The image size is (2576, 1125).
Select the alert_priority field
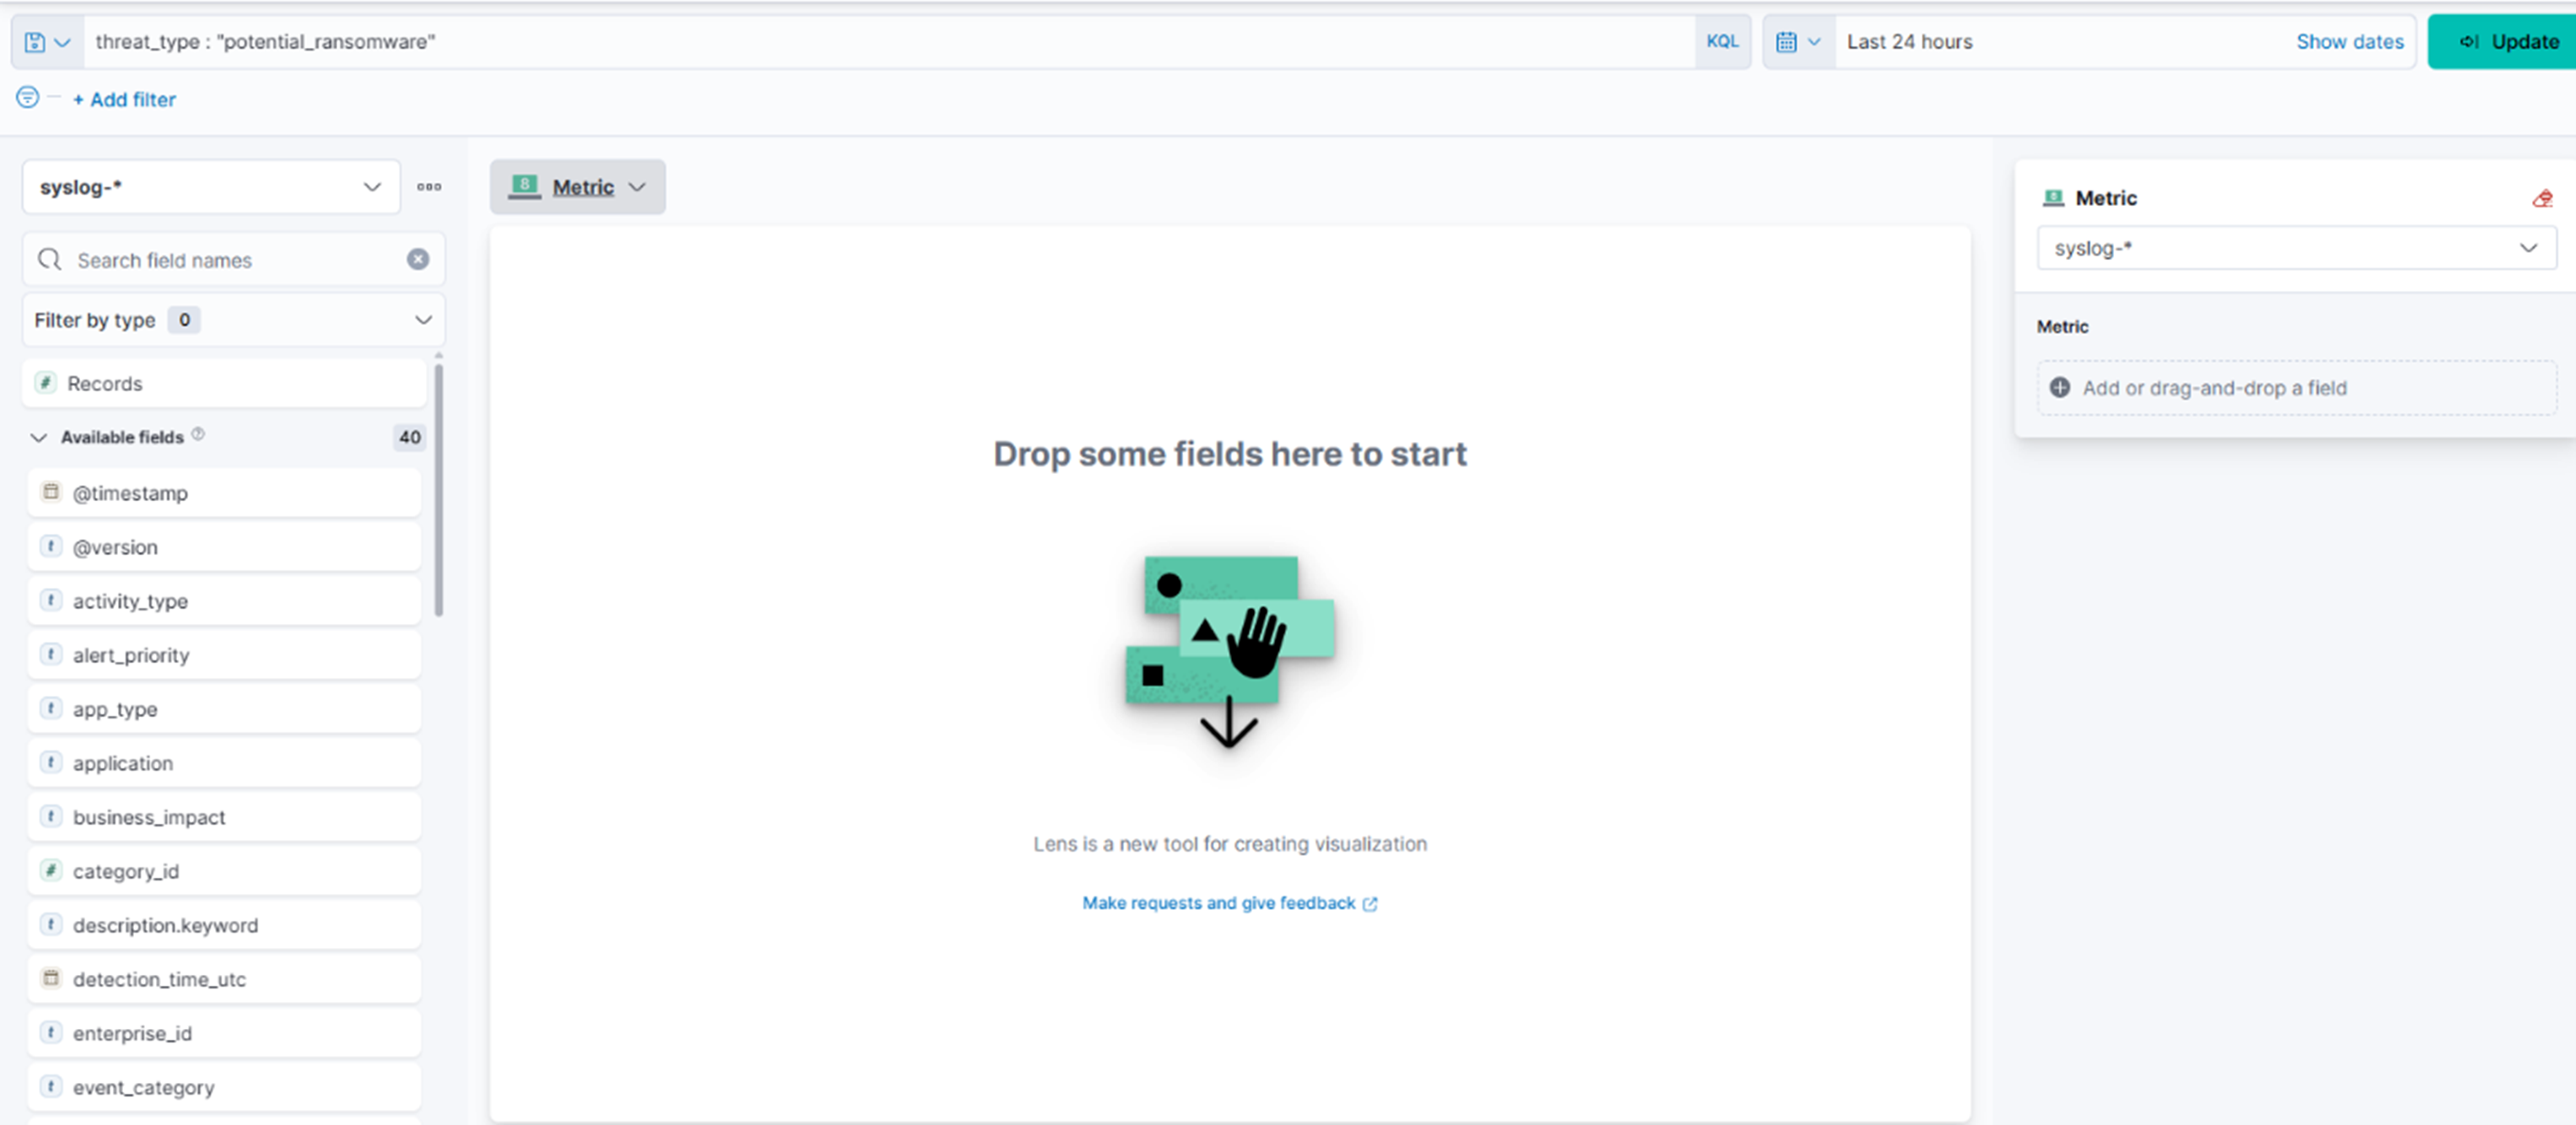tap(224, 655)
